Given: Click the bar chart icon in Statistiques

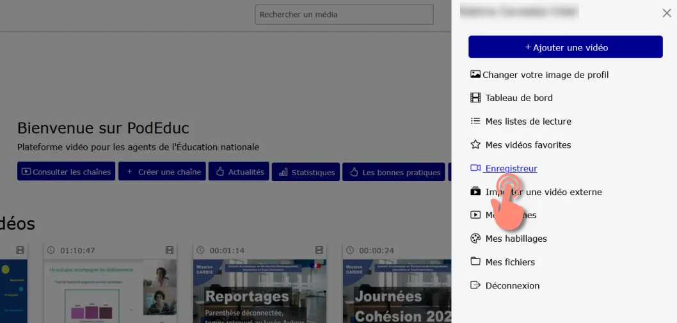Looking at the screenshot, I should (283, 172).
